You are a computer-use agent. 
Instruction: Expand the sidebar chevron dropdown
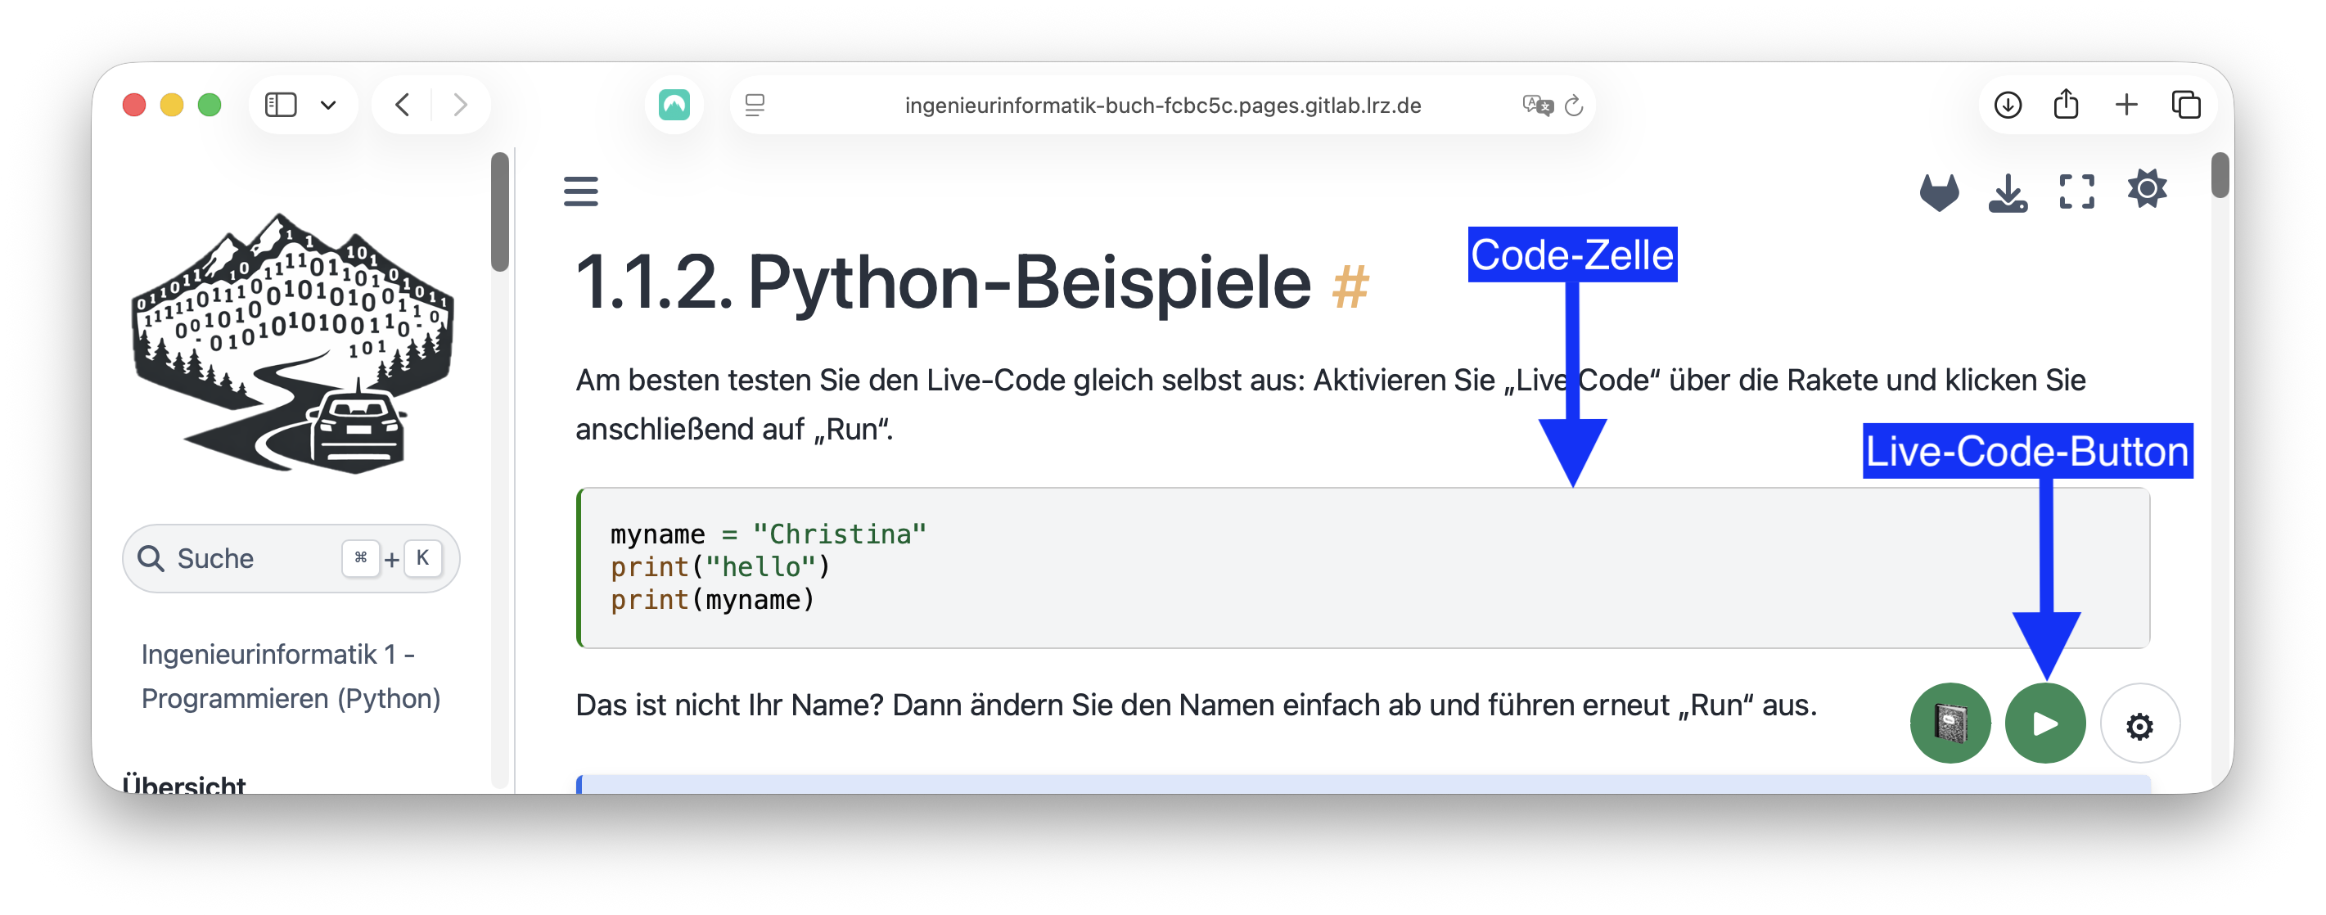[x=329, y=106]
